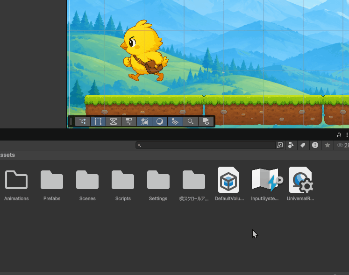This screenshot has height=275, width=349.
Task: Toggle the shading sphere icon in overlay toolbar
Action: tap(160, 121)
